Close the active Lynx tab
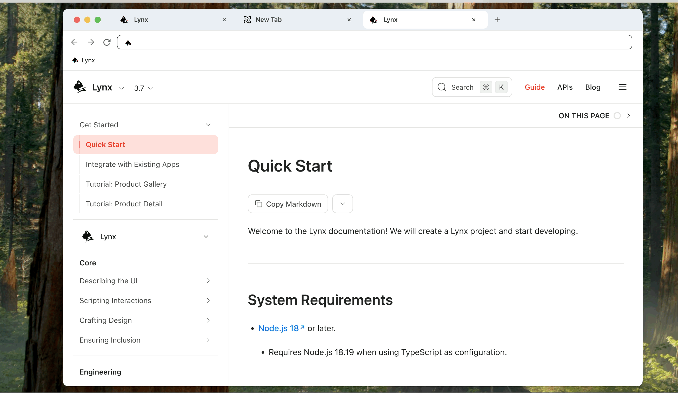This screenshot has width=678, height=393. point(474,20)
